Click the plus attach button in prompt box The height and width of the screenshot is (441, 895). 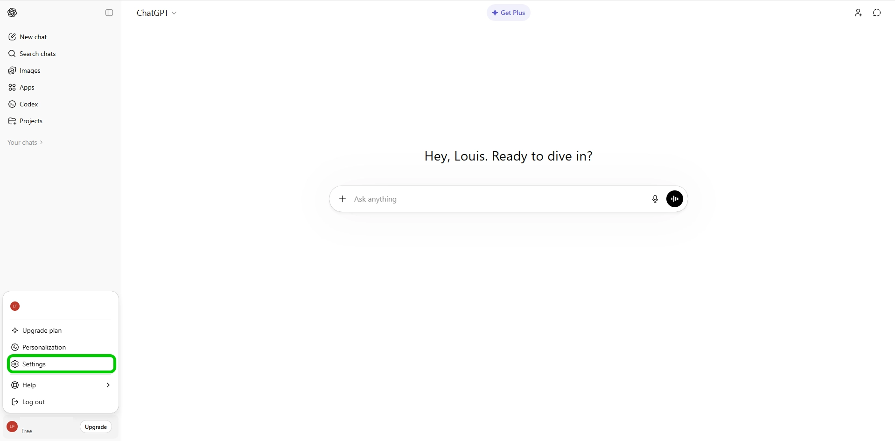343,199
